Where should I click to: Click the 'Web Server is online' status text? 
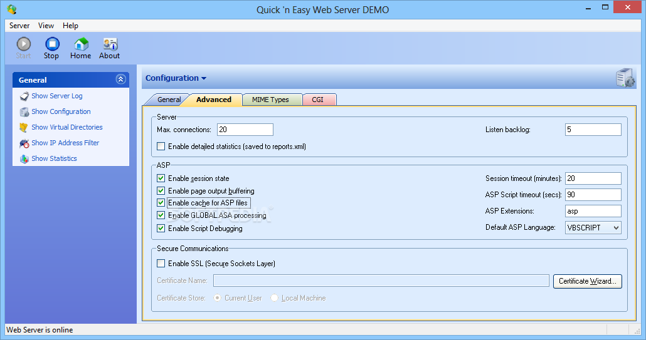(40, 330)
